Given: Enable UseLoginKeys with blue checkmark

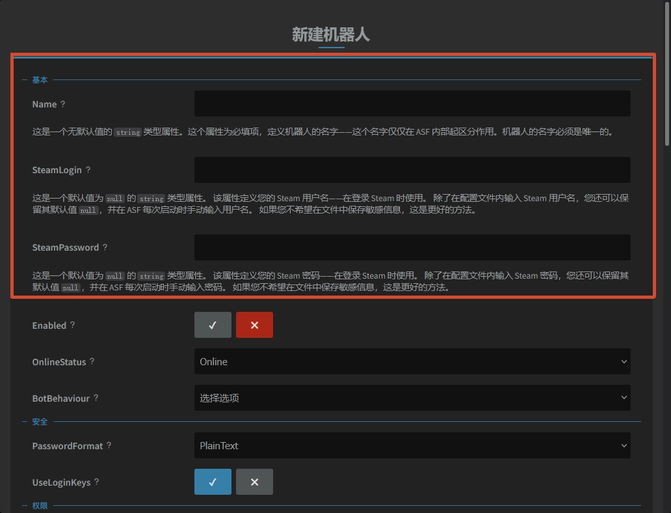Looking at the screenshot, I should click(213, 482).
